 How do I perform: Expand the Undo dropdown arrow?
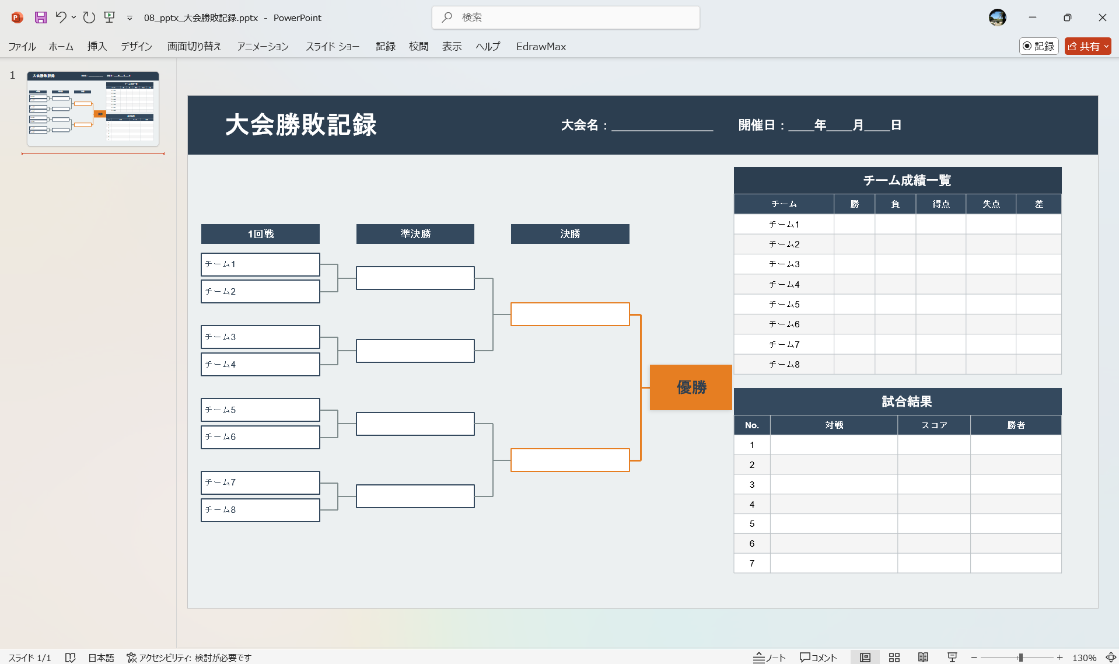coord(72,18)
